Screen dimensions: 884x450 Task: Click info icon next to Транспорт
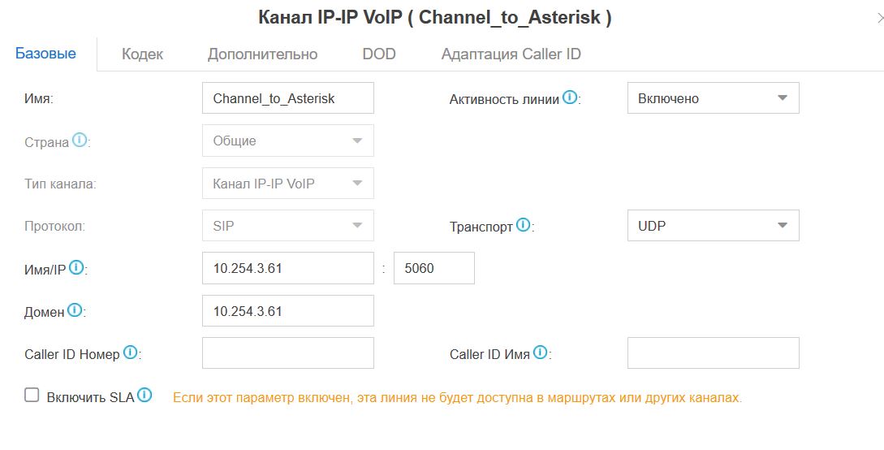point(524,225)
